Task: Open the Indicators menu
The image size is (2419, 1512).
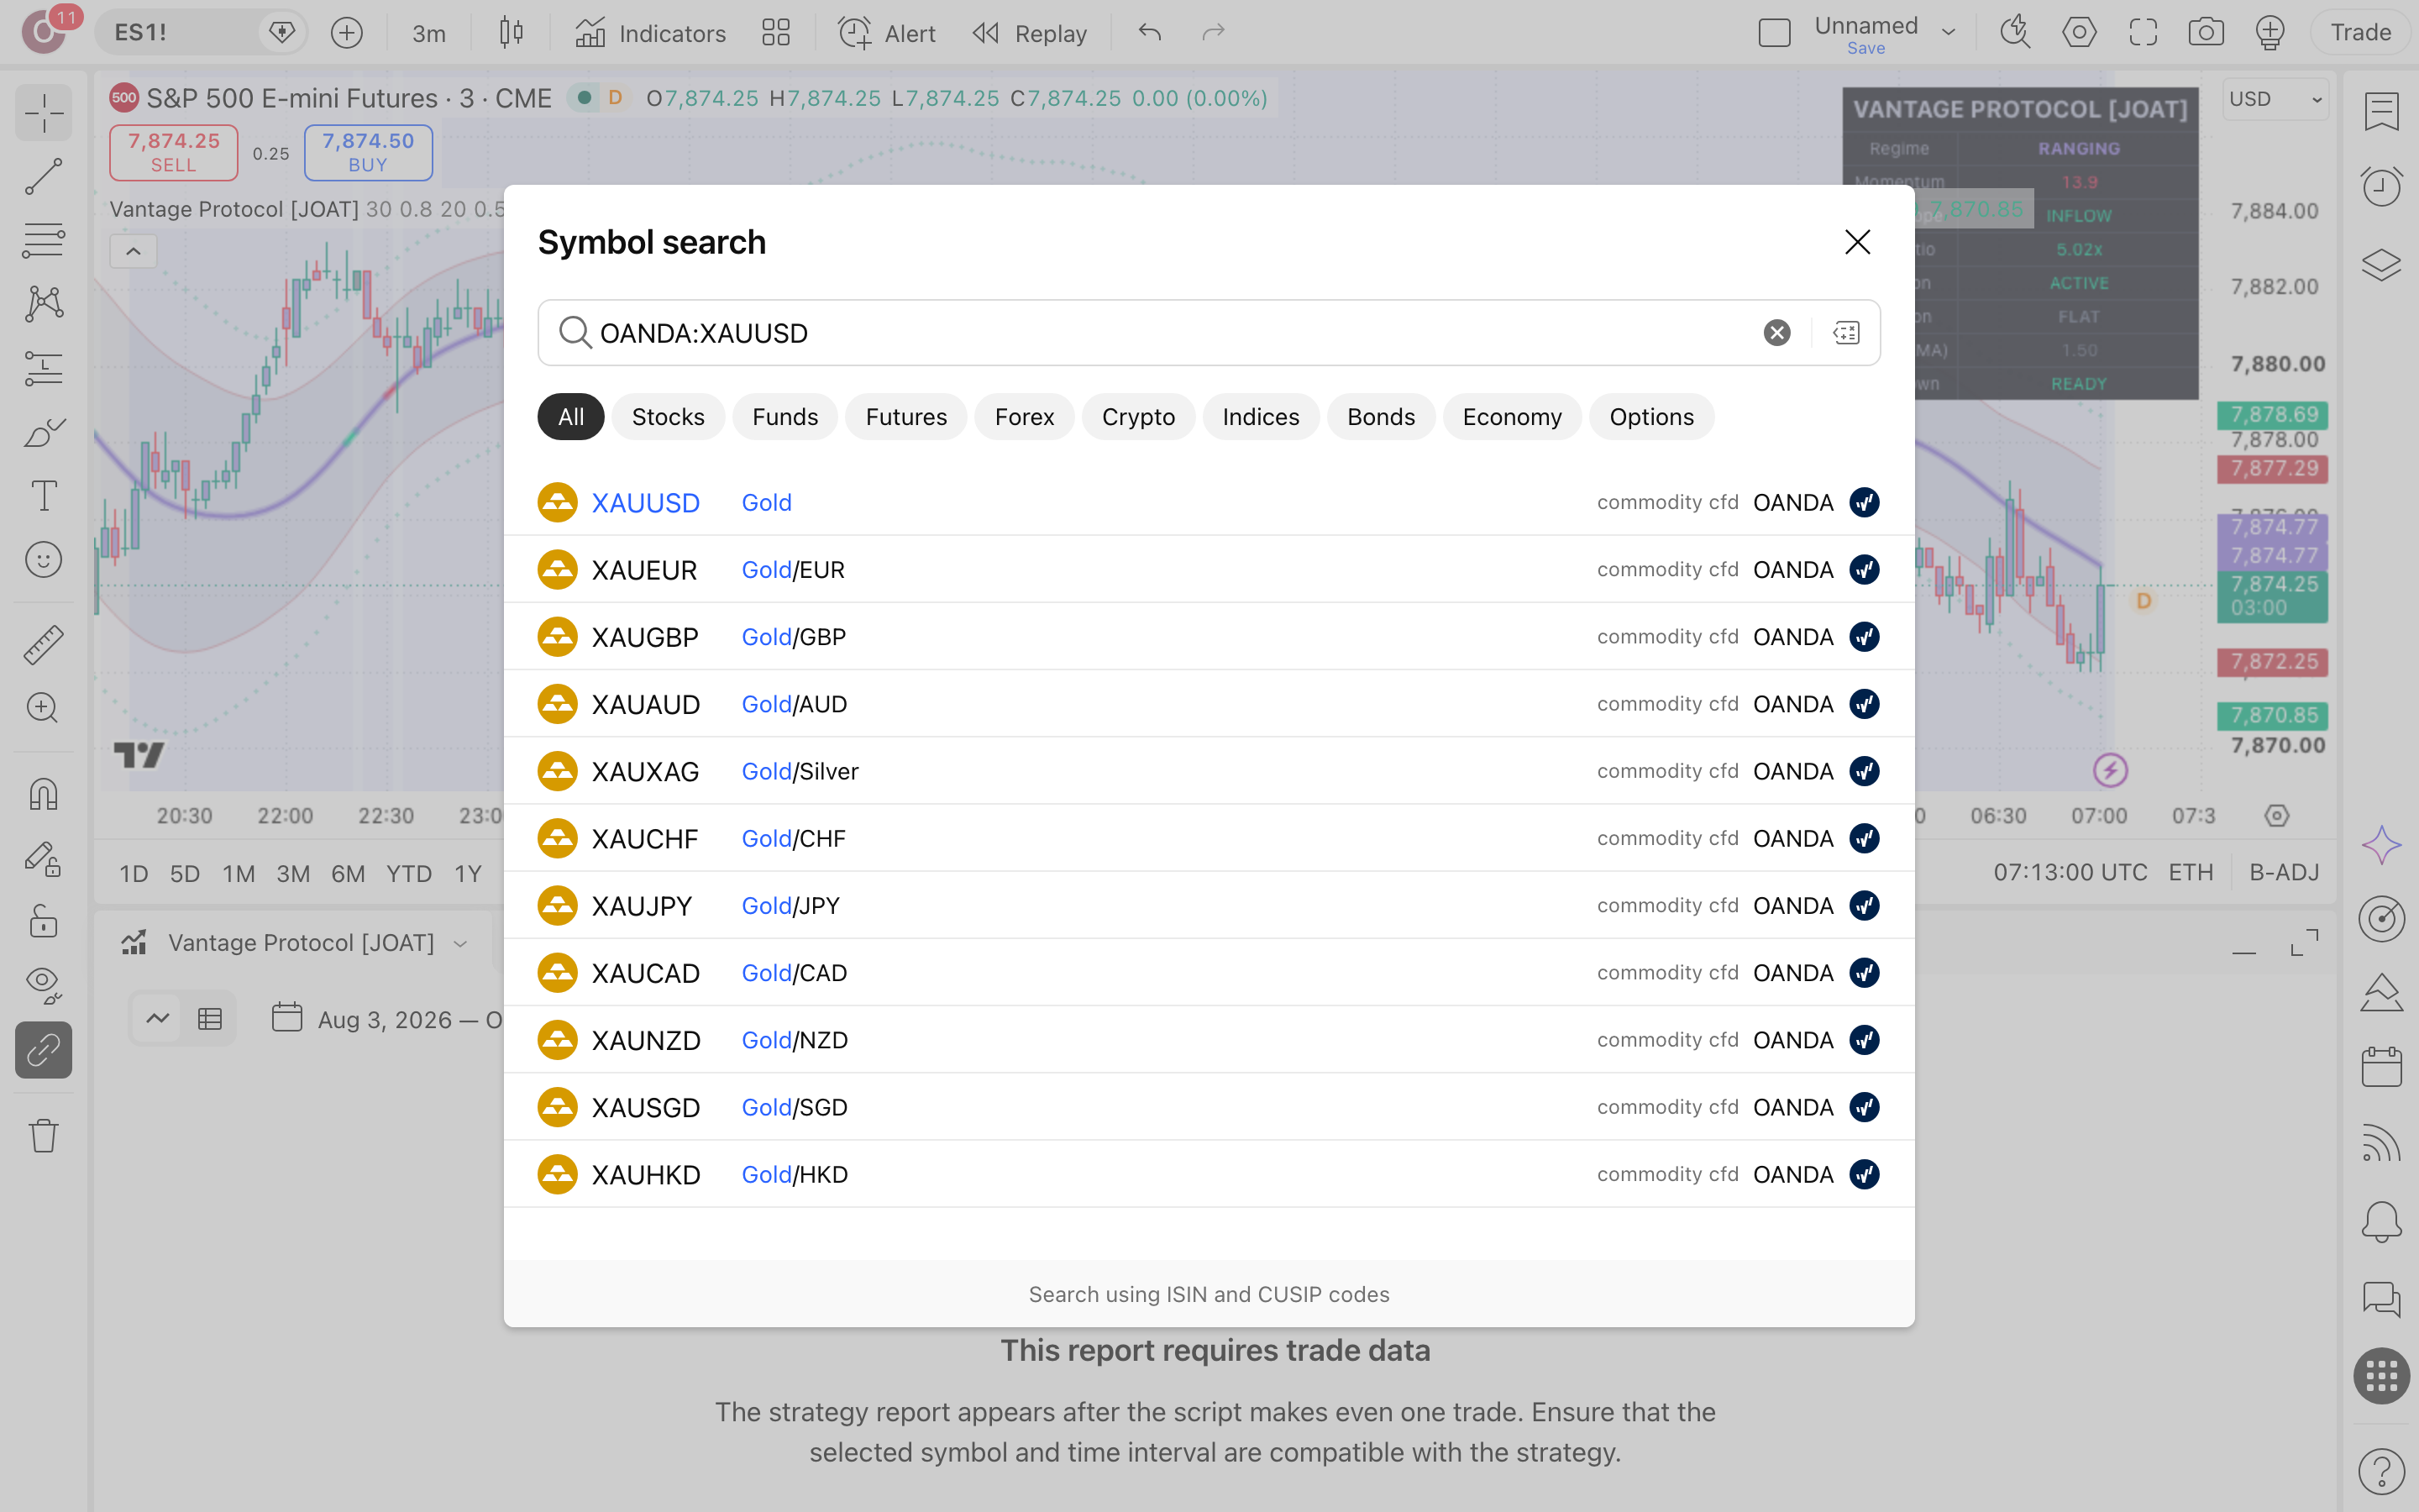Action: tap(651, 33)
